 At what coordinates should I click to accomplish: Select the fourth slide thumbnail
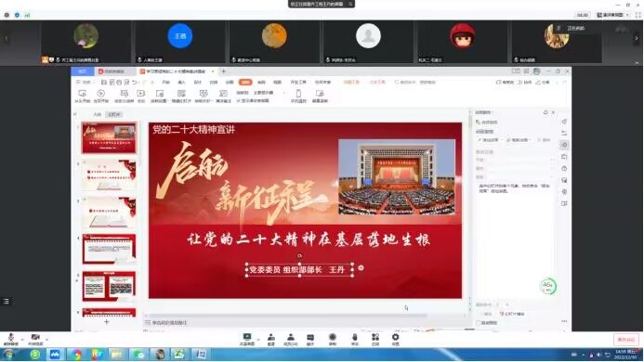[109, 249]
